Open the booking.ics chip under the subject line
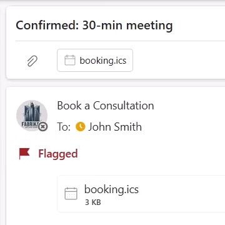225x225 pixels. pos(95,61)
